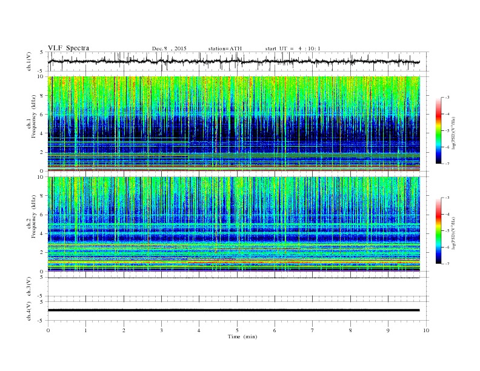Screen dimensions: 480x371
Task: Select the "Dec. 8 , 2015" date text
Action: 169,48
